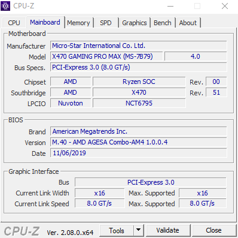Minimize the CPU-Z window

[170, 6]
